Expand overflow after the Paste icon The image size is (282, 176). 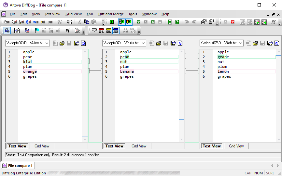click(x=103, y=22)
